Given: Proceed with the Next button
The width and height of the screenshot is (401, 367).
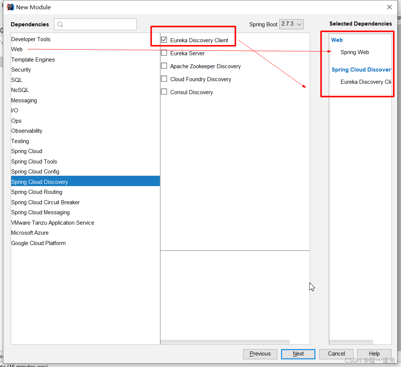Looking at the screenshot, I should (x=298, y=354).
